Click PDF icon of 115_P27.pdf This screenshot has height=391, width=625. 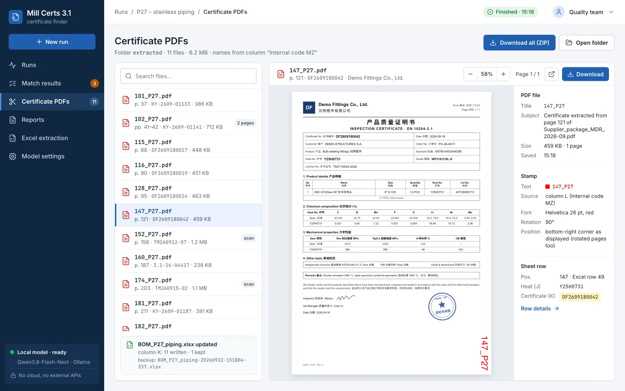pyautogui.click(x=126, y=146)
